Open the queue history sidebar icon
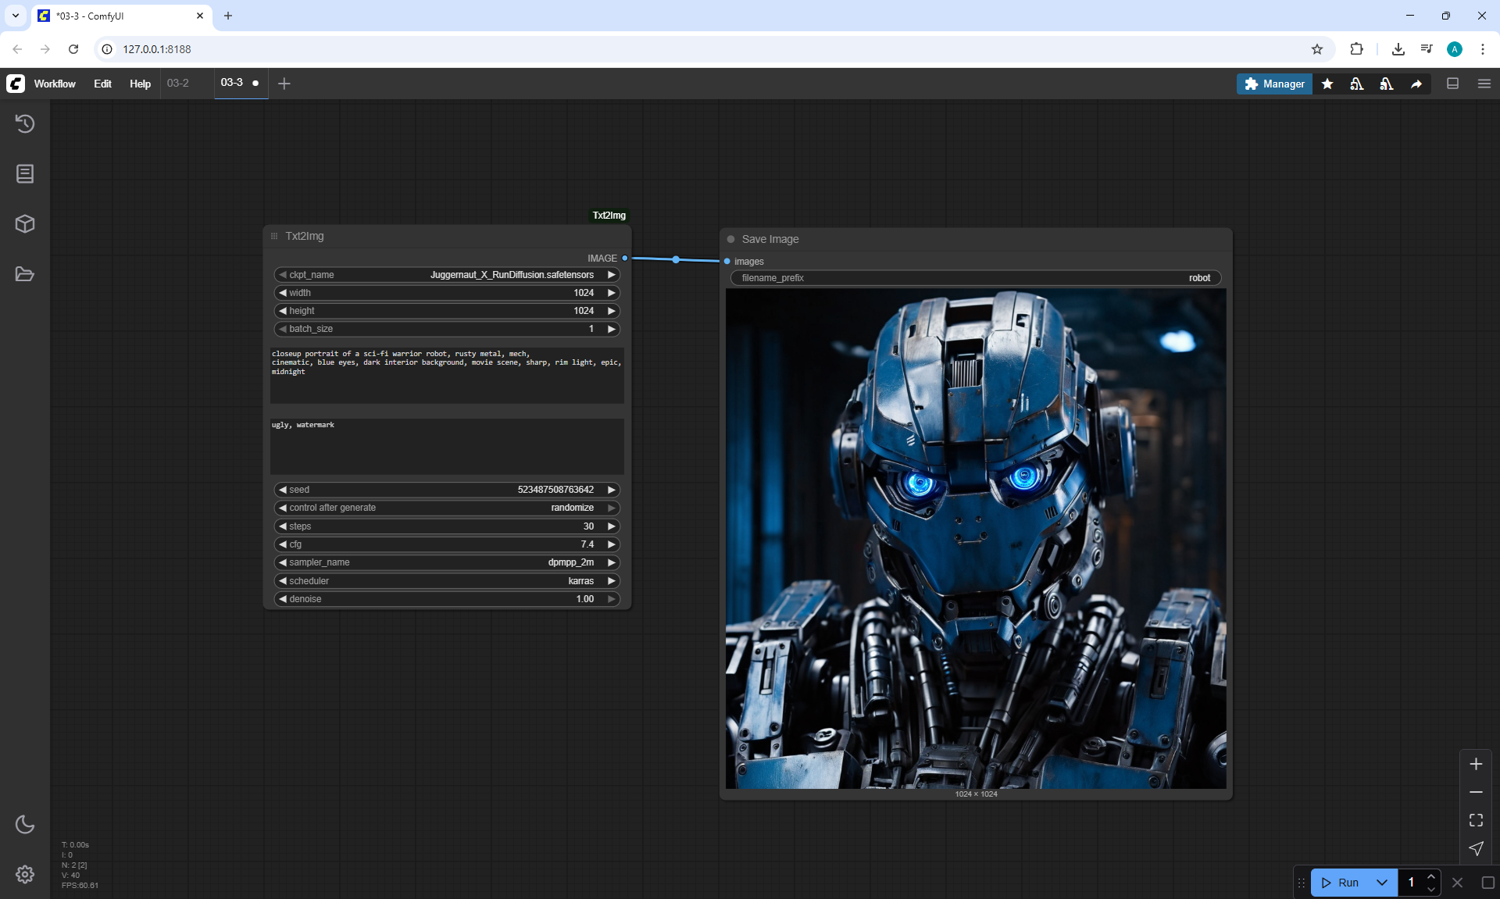The image size is (1500, 899). click(25, 123)
